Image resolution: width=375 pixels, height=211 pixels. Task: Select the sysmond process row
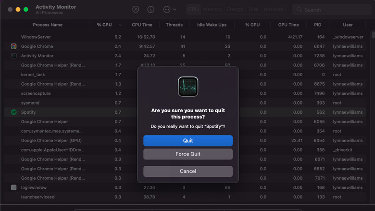tap(185, 103)
